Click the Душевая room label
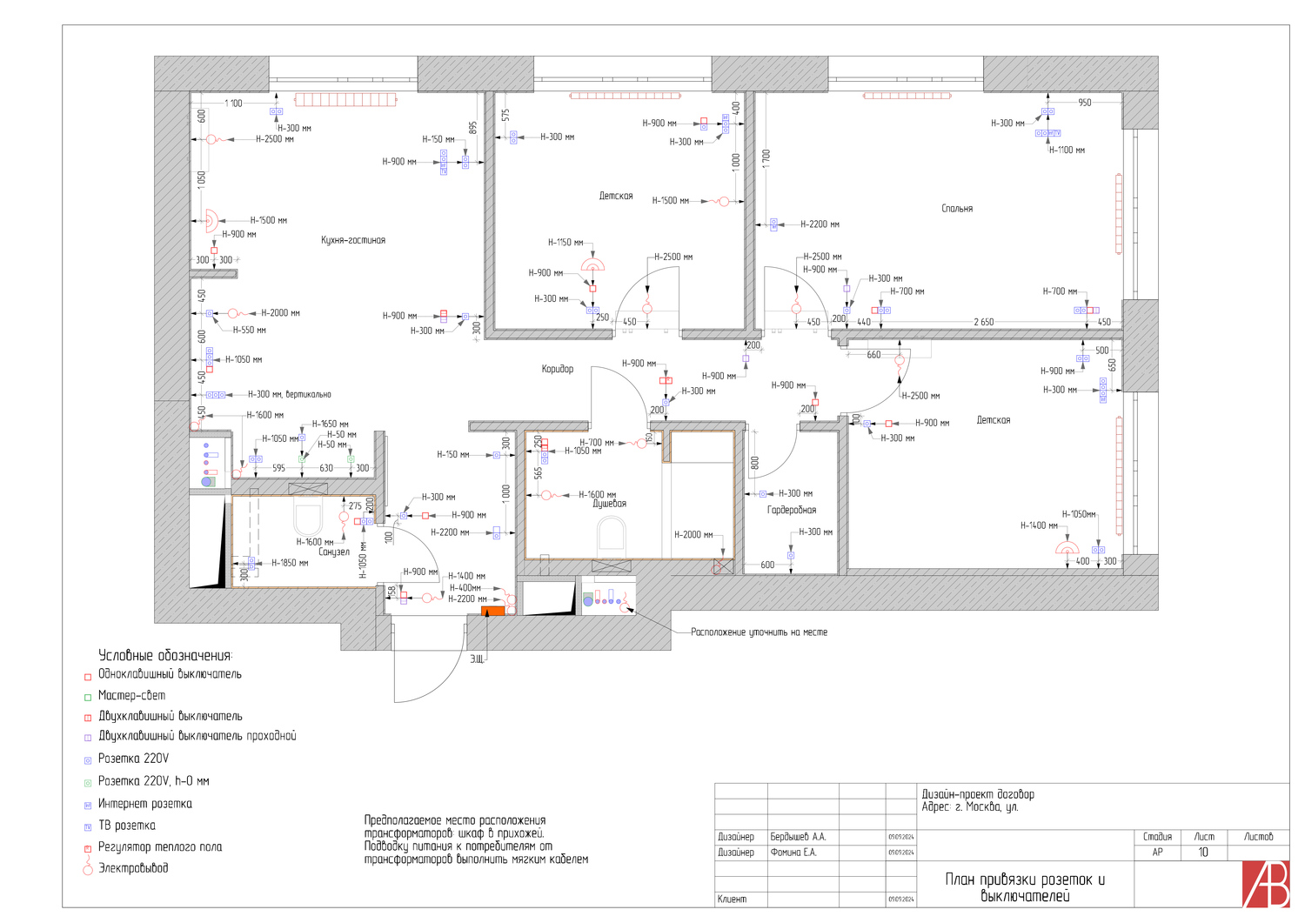The height and width of the screenshot is (923, 1305). click(x=610, y=504)
